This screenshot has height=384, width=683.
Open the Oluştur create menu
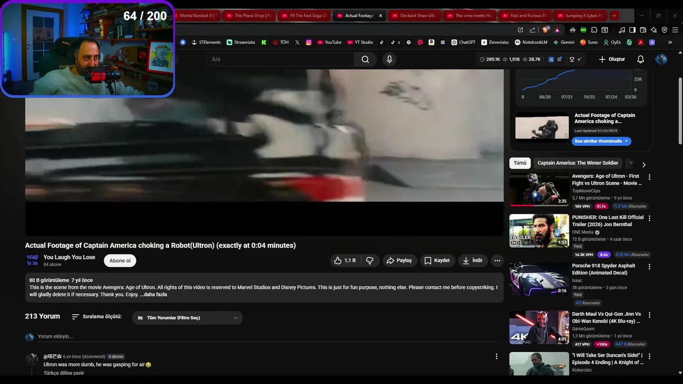[611, 59]
